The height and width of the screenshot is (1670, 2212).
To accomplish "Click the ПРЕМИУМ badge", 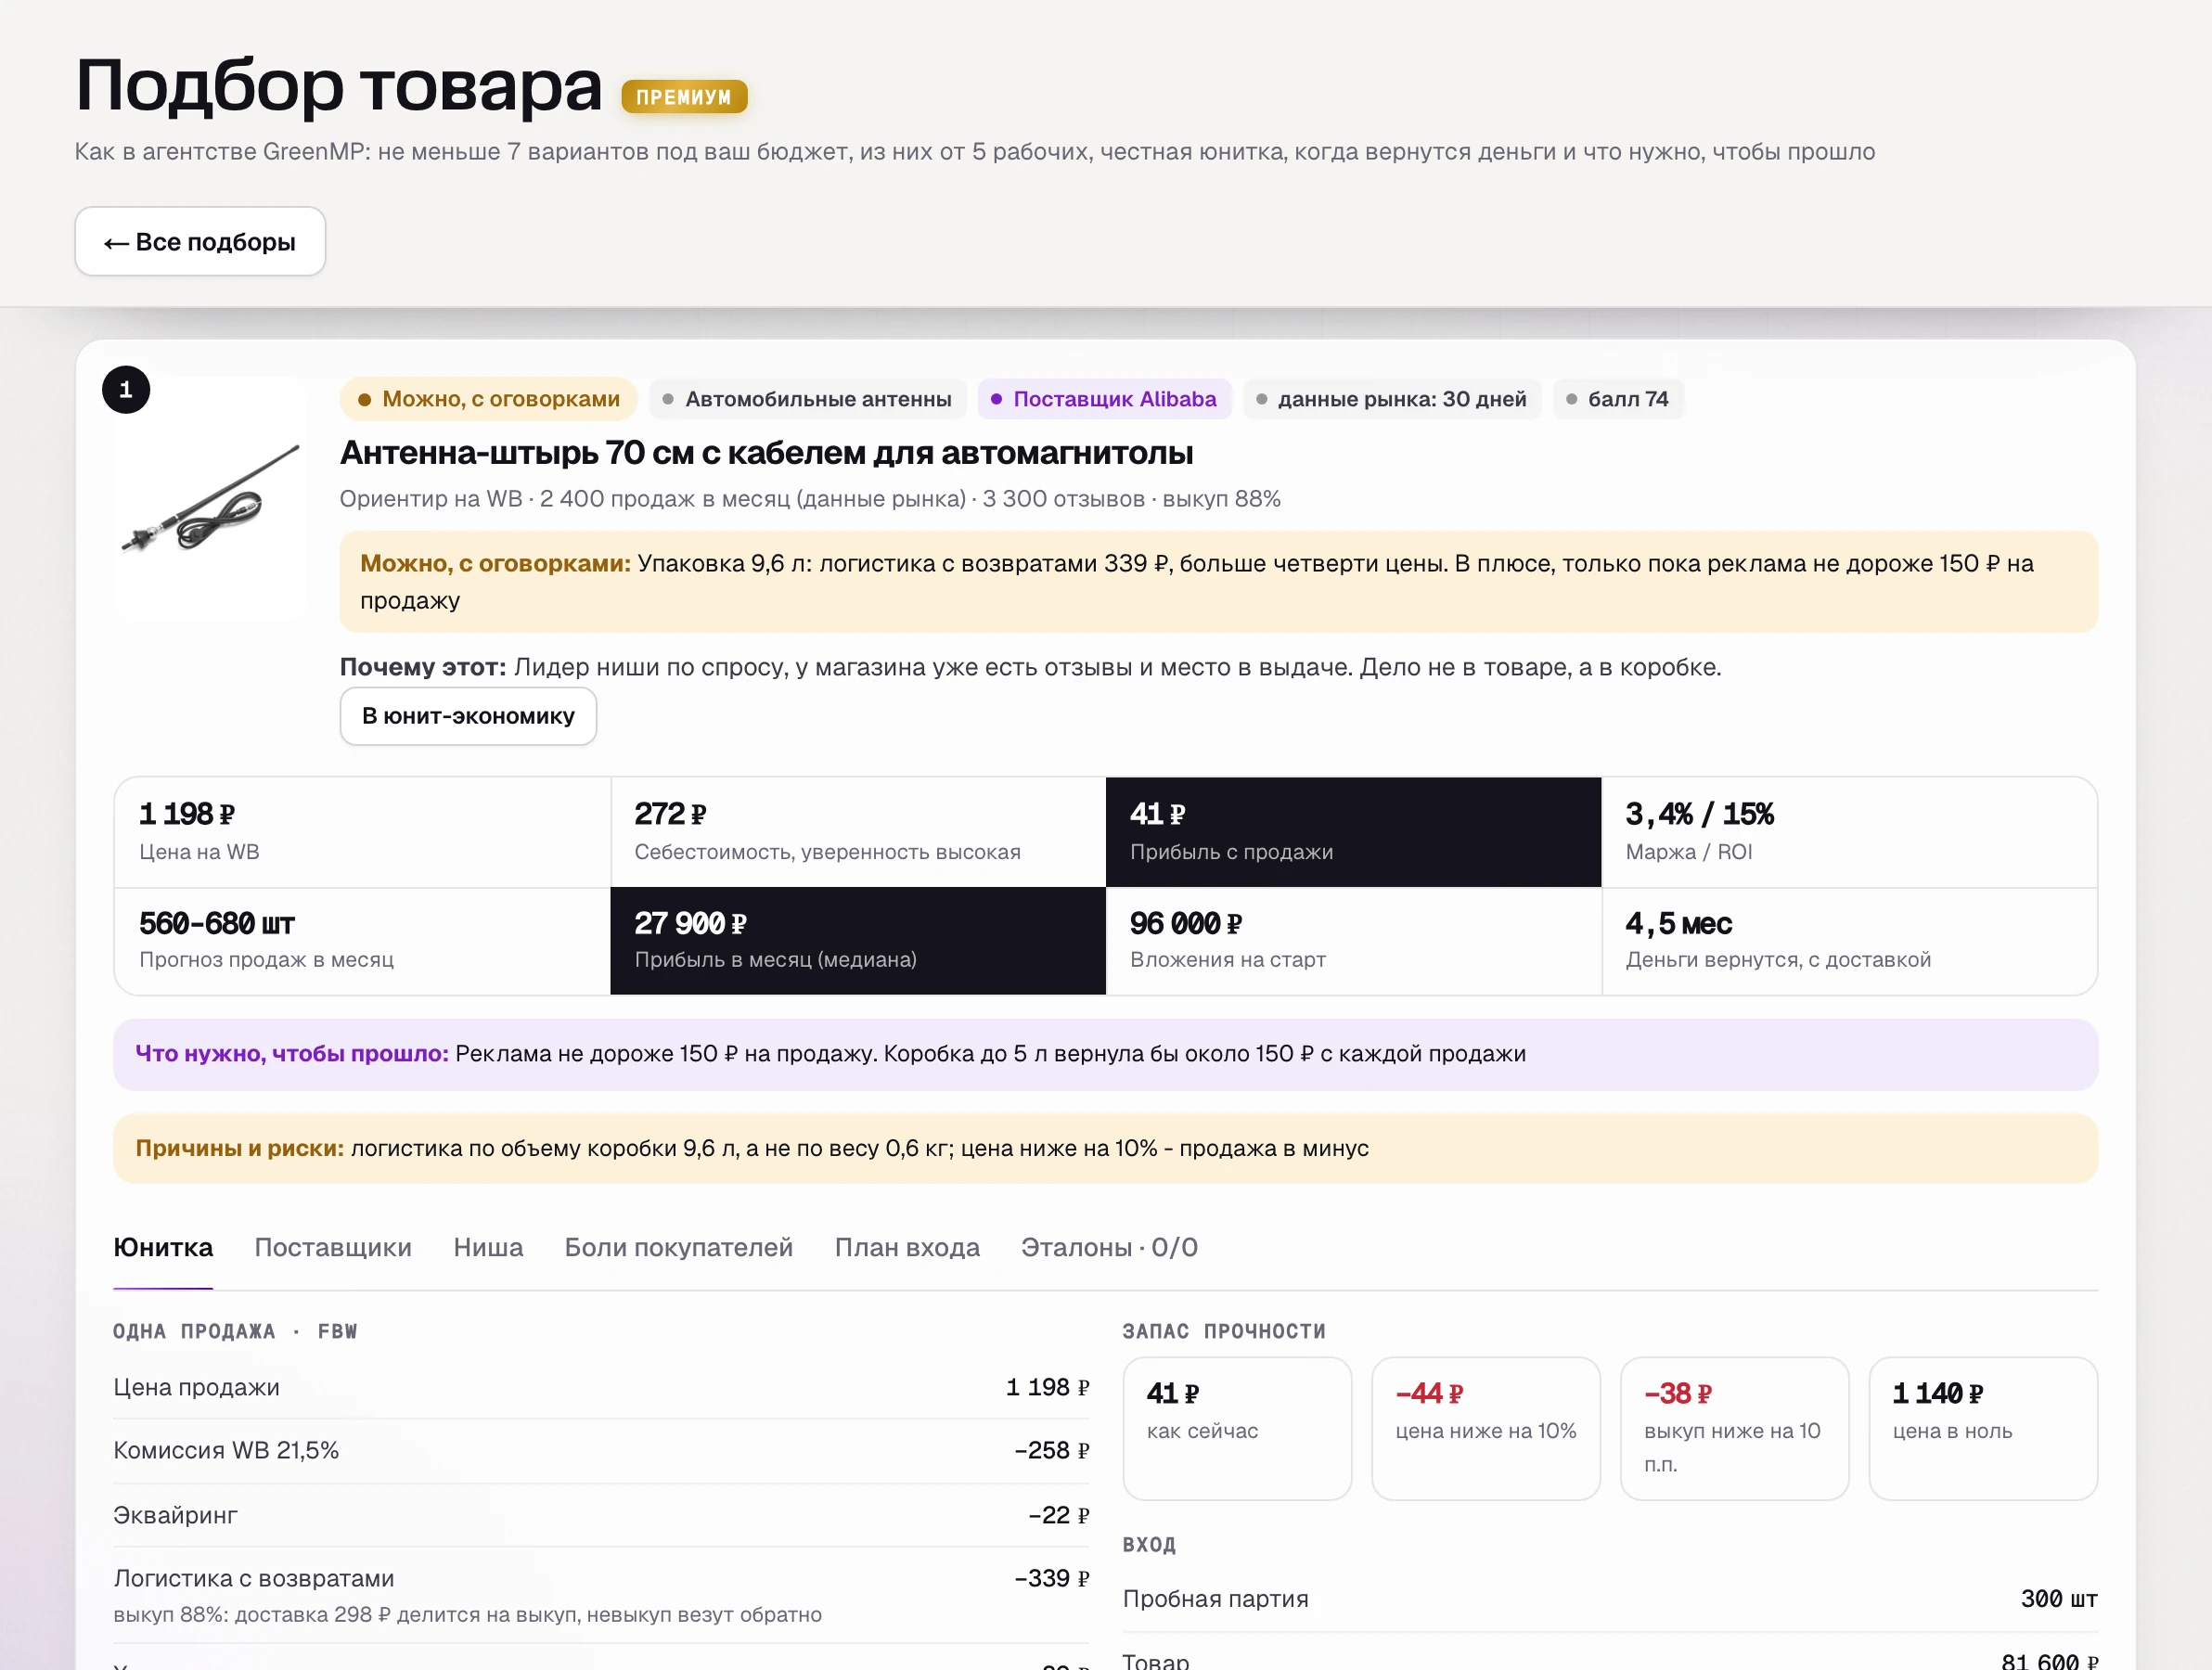I will [x=684, y=97].
